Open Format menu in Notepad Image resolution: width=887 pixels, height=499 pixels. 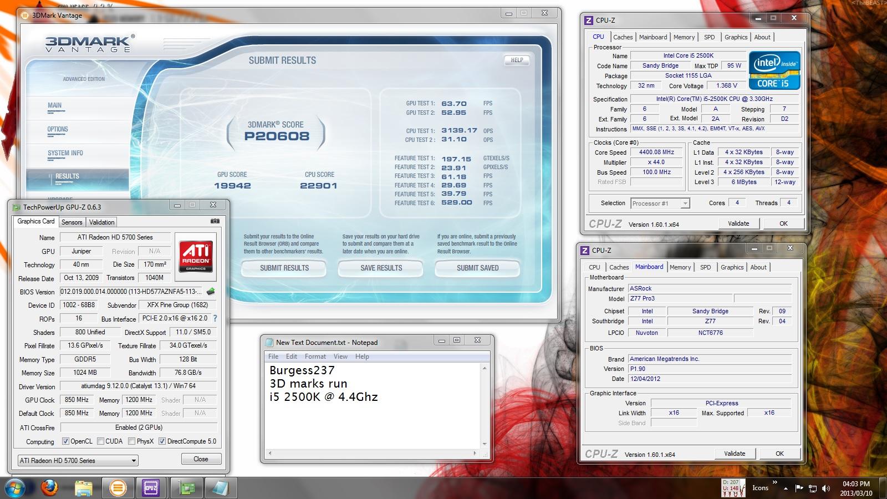pyautogui.click(x=315, y=357)
